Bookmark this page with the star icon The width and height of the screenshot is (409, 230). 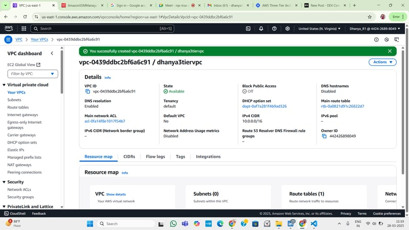click(370, 17)
